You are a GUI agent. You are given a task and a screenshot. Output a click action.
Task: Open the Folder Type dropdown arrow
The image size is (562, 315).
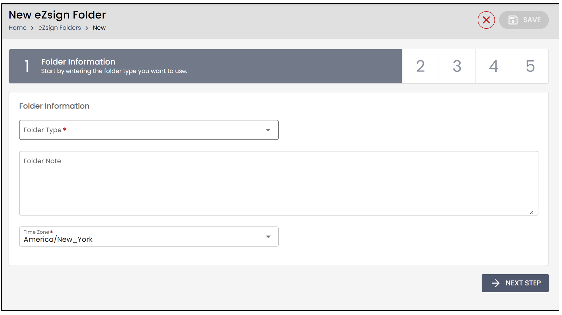point(269,130)
